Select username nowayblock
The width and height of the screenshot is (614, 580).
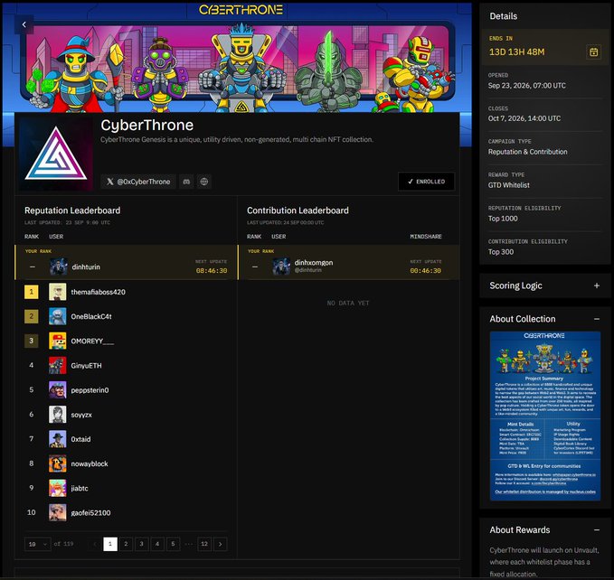[90, 463]
